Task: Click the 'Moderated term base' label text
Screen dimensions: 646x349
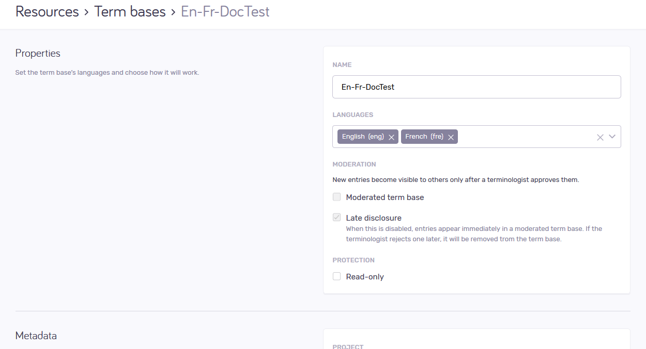Action: coord(384,197)
